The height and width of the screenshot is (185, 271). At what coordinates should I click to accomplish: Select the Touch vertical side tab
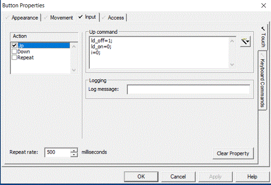click(x=263, y=37)
